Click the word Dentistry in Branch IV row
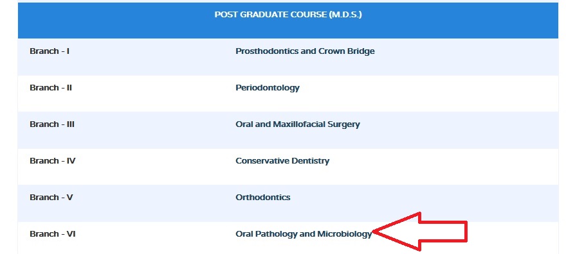 tap(311, 161)
